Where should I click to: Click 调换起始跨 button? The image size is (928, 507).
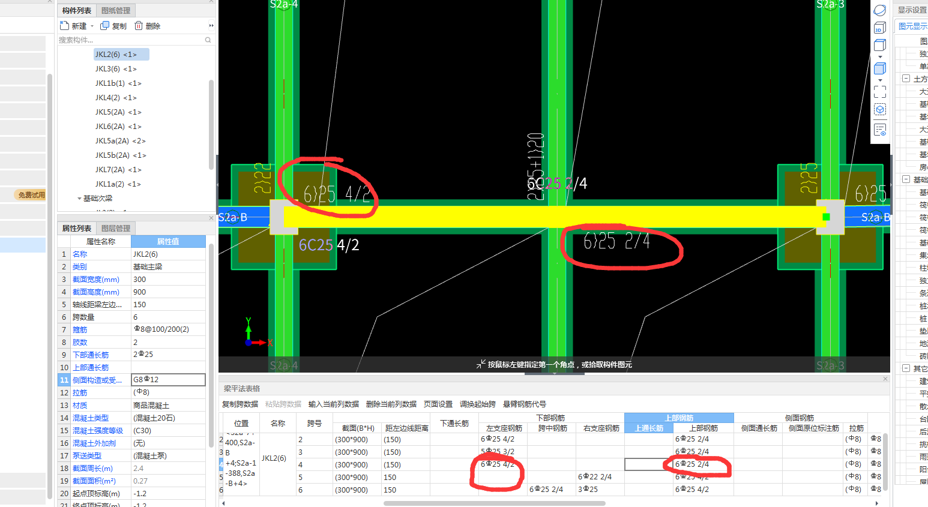(478, 404)
